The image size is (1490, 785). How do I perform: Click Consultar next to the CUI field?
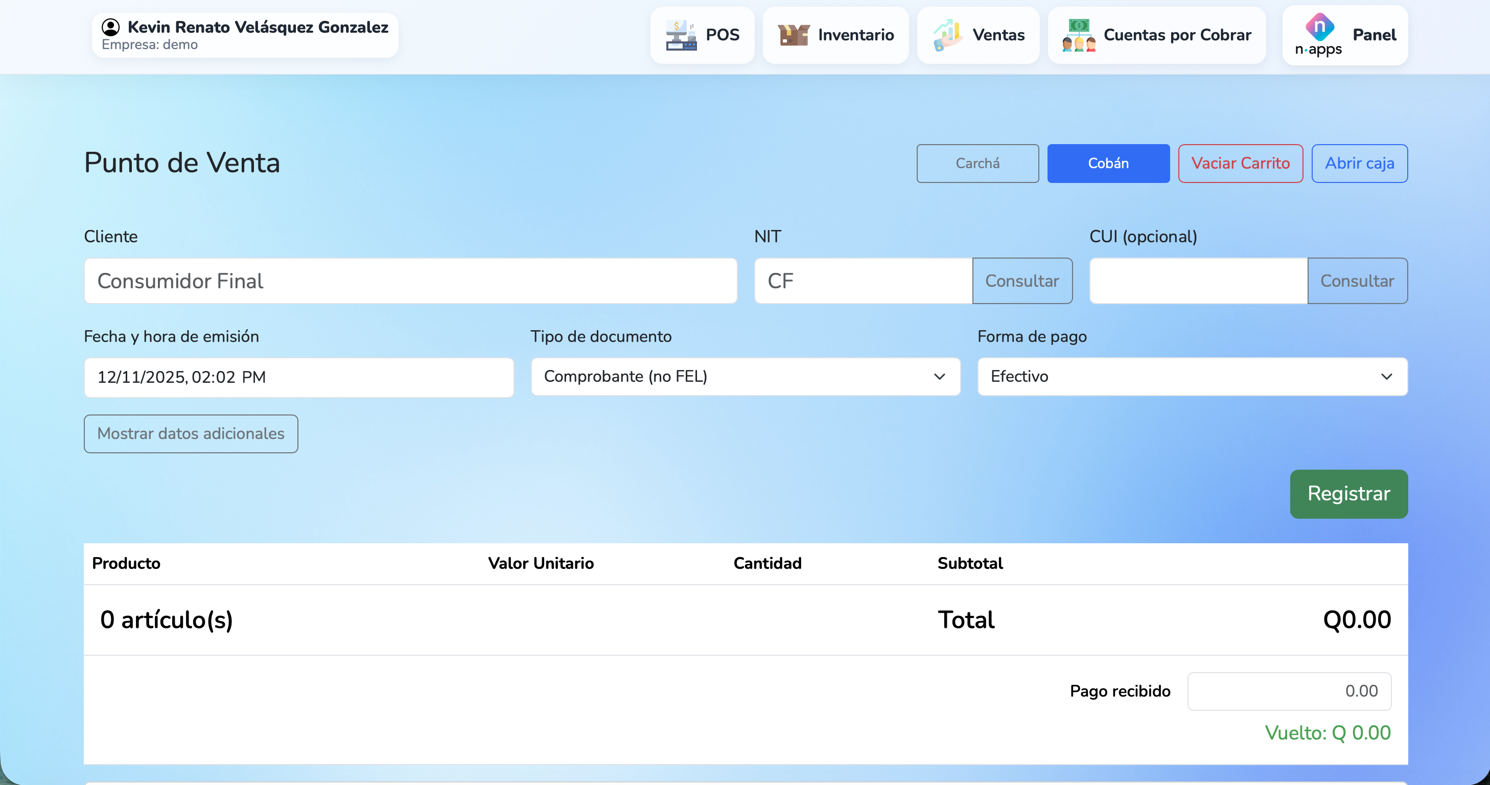tap(1357, 281)
